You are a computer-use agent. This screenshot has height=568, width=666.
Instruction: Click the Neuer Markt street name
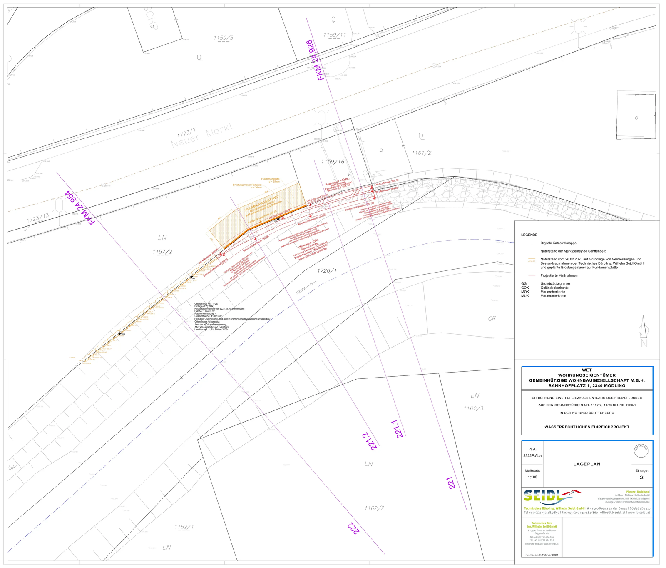click(201, 136)
